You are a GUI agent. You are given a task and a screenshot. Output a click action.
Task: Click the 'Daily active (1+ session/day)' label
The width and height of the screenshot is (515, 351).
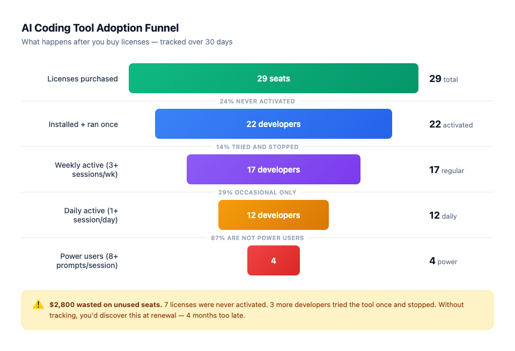(91, 215)
